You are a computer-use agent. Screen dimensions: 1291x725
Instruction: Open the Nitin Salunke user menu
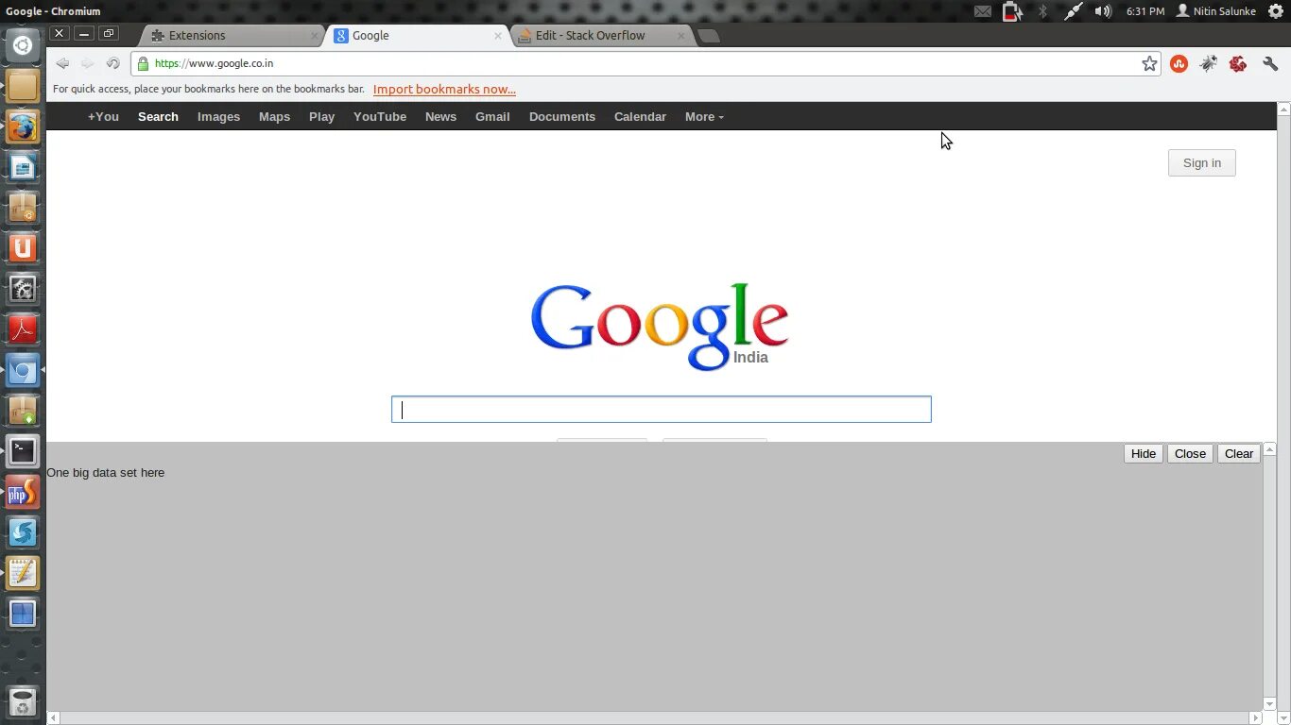pyautogui.click(x=1215, y=11)
